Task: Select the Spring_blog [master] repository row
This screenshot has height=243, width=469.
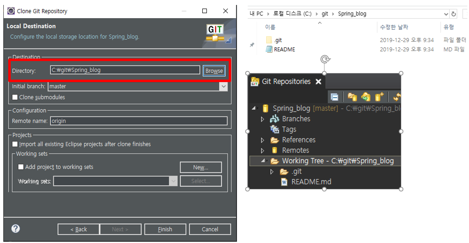Action: pos(325,108)
